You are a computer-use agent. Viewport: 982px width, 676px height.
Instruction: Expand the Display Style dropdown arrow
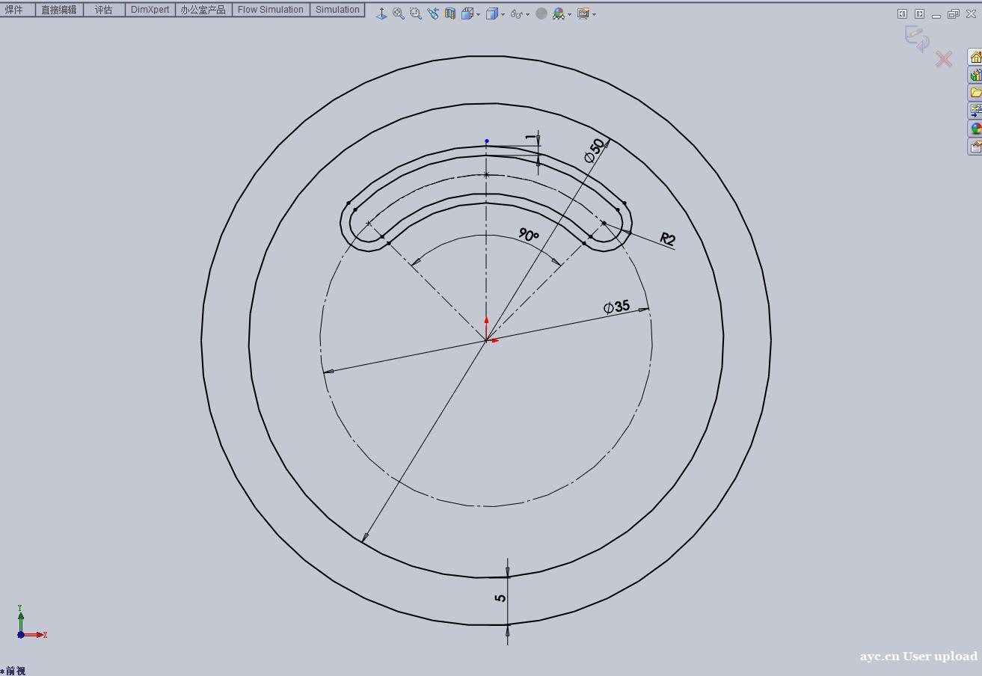click(x=503, y=14)
